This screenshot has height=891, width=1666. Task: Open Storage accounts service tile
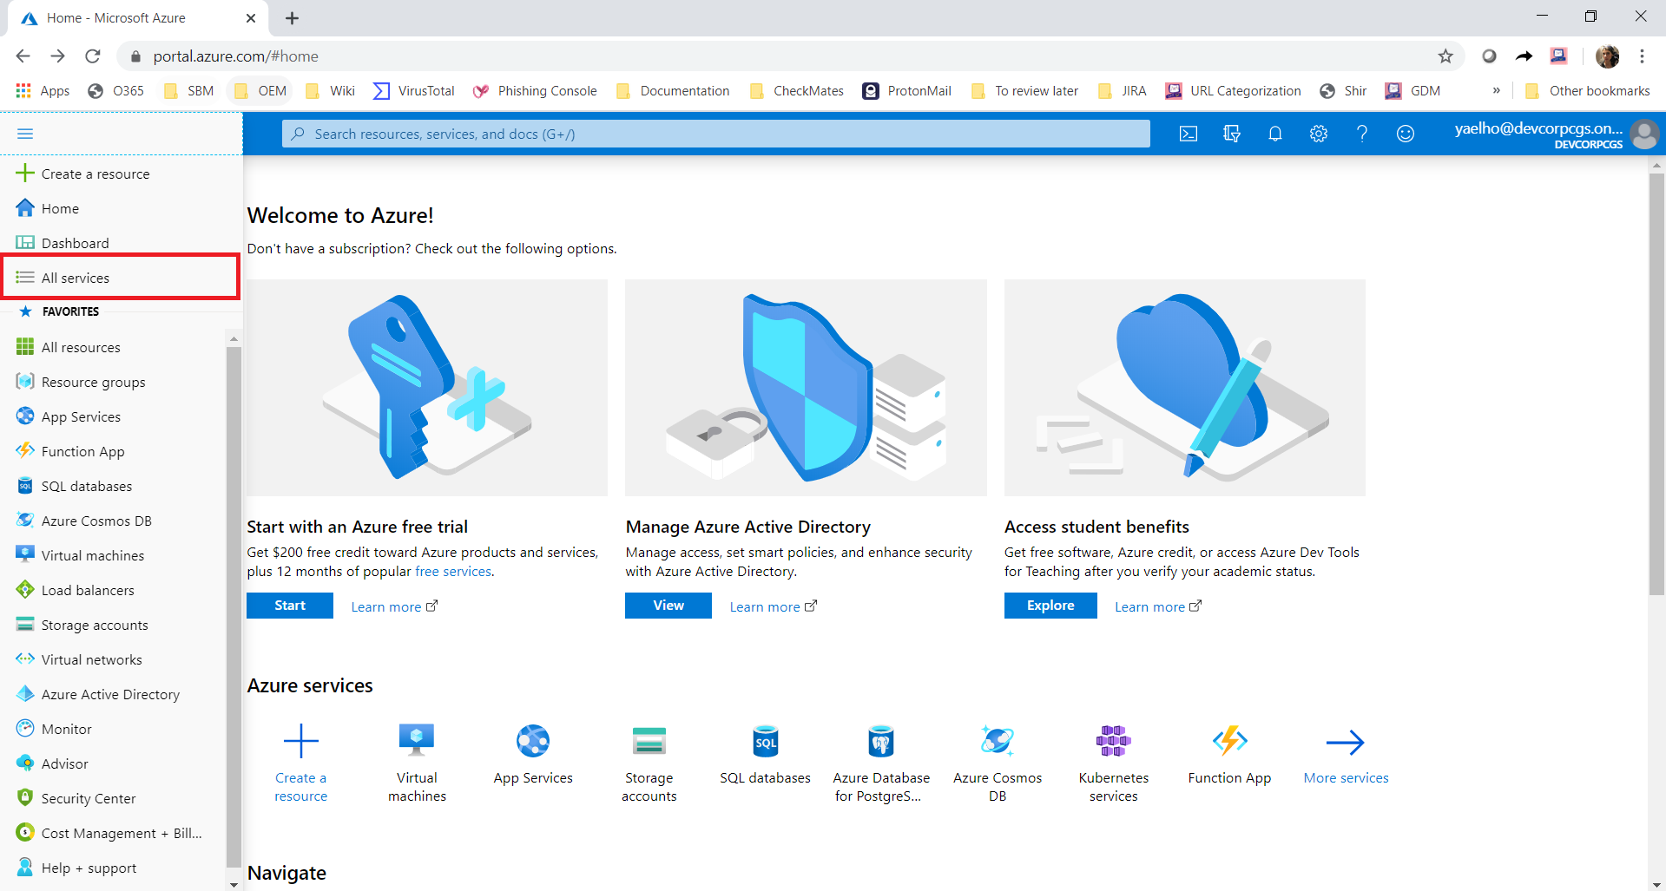649,763
